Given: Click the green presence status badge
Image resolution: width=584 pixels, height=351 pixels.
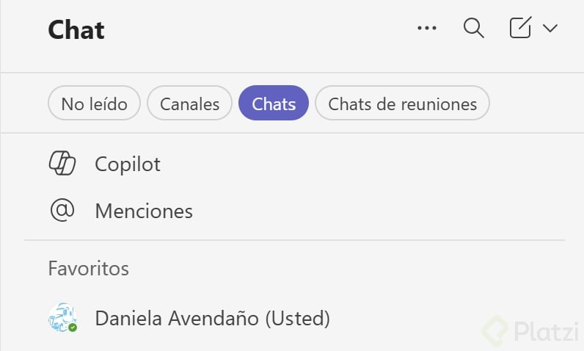Looking at the screenshot, I should [73, 327].
